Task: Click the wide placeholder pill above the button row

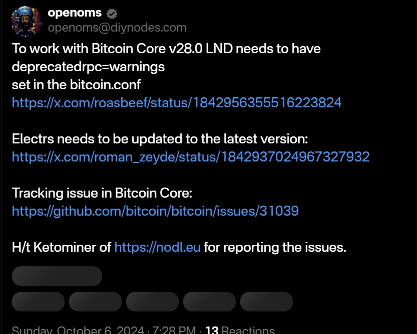Action: tap(57, 276)
